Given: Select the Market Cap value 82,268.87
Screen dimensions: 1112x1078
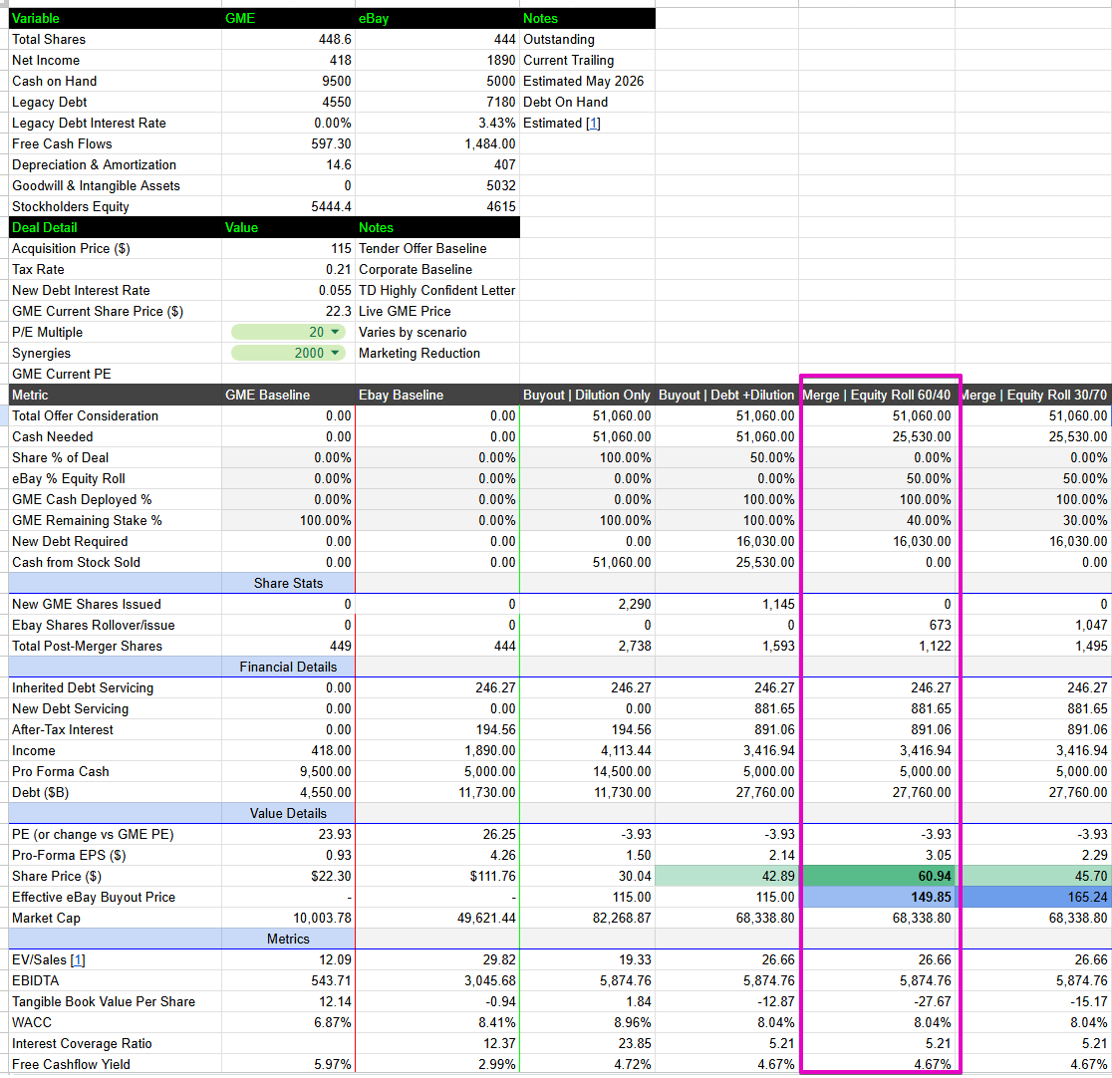Looking at the screenshot, I should (587, 918).
